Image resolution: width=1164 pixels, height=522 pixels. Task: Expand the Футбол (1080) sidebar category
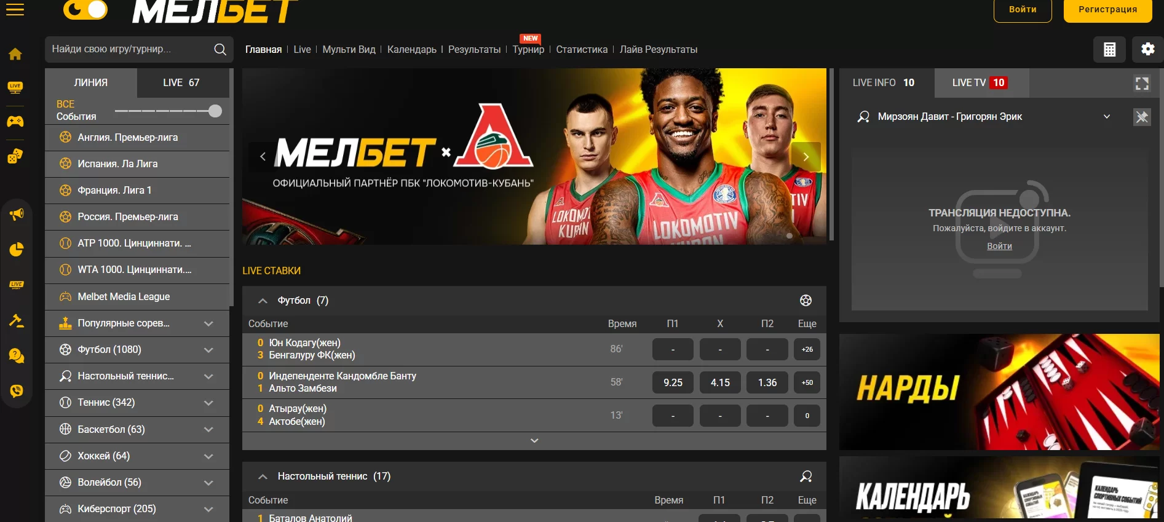pyautogui.click(x=208, y=350)
